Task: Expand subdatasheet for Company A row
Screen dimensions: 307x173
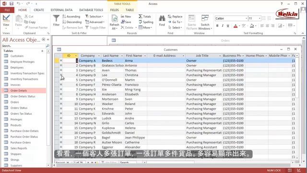Action: point(61,61)
